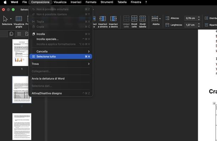Open the Finestra menu
The height and width of the screenshot is (141, 217).
(136, 2)
